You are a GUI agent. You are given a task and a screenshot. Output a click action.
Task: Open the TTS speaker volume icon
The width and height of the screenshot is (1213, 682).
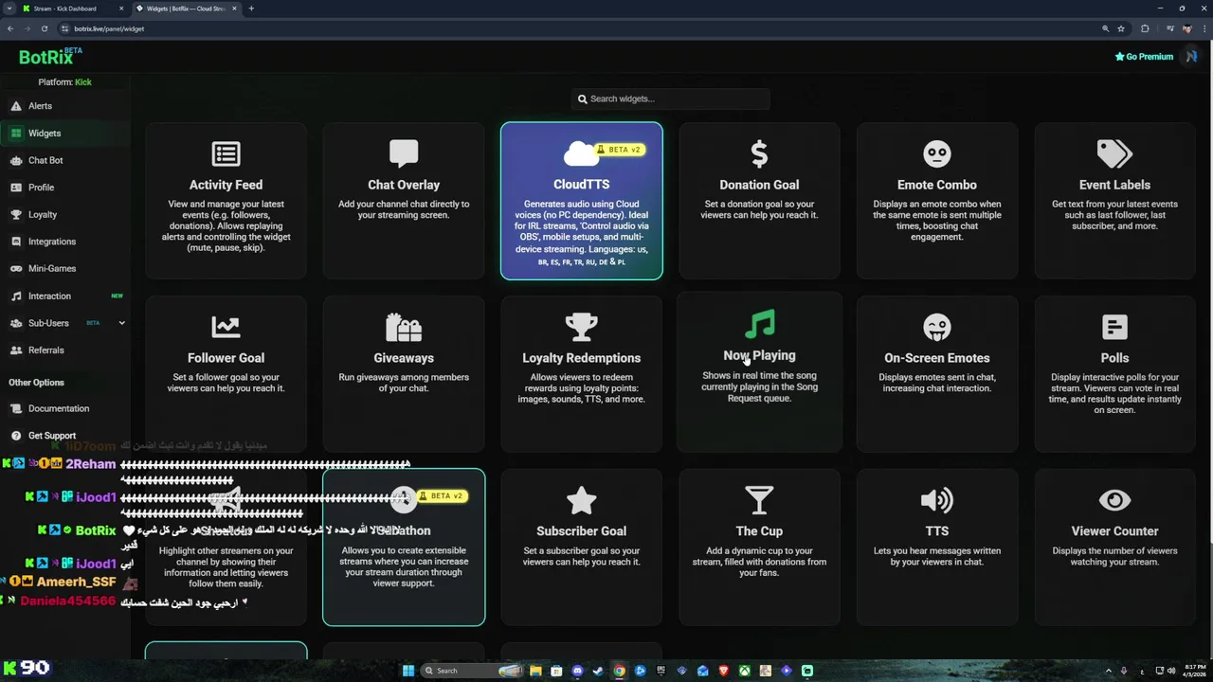tap(936, 500)
